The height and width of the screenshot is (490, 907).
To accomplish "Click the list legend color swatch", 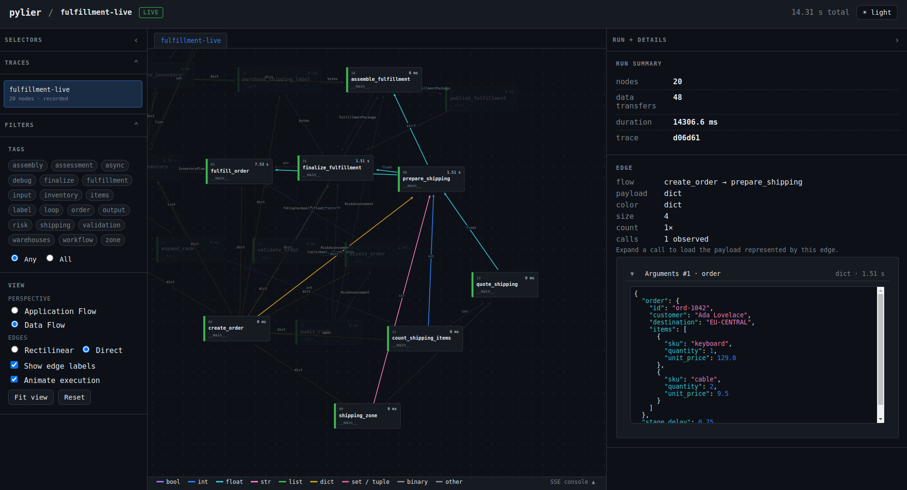I will 282,482.
